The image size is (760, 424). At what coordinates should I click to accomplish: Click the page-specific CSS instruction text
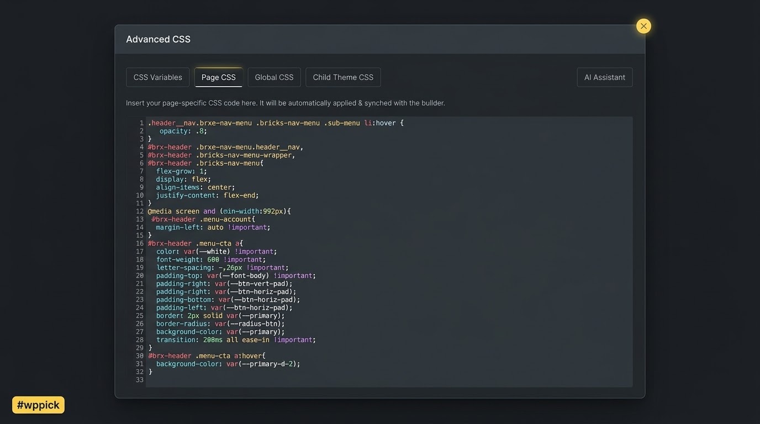coord(285,103)
